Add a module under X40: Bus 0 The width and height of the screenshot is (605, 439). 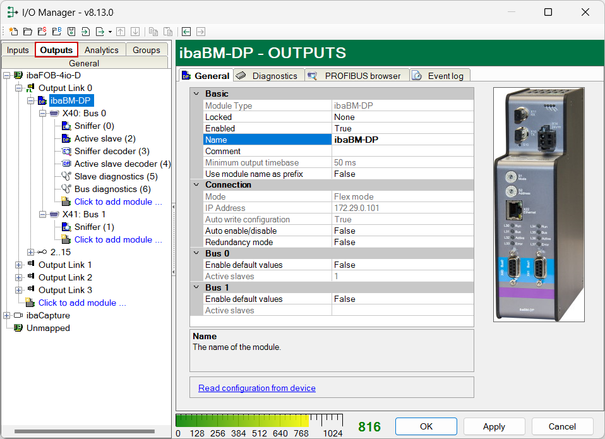coord(118,201)
